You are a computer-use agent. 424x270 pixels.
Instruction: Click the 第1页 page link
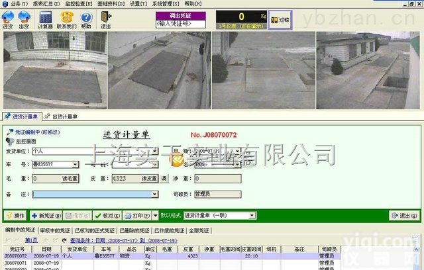[x=31, y=240]
